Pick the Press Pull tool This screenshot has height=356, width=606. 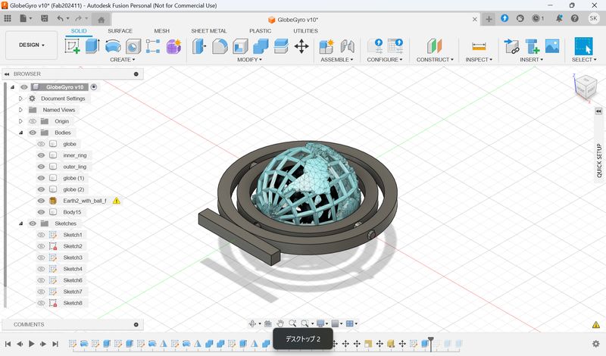(x=199, y=46)
